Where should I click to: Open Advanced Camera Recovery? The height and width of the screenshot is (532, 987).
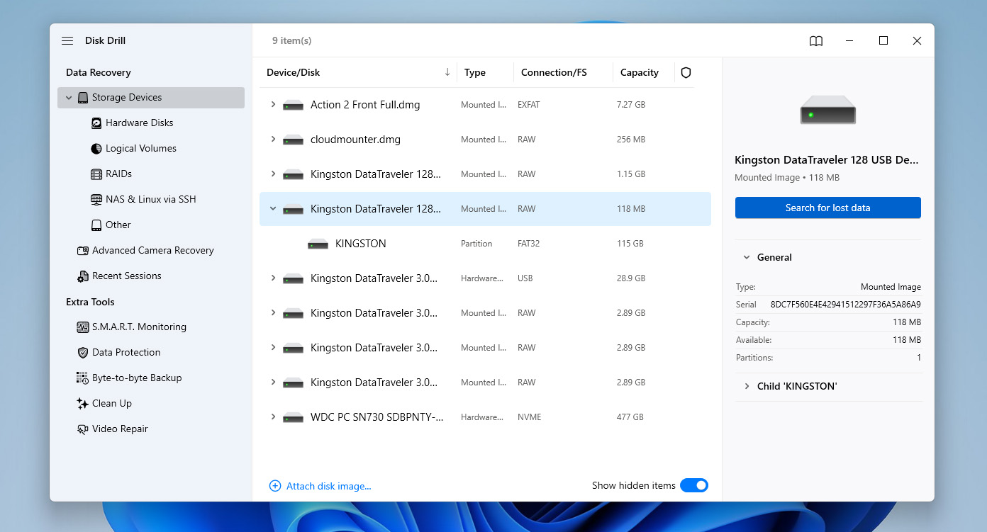click(x=152, y=250)
